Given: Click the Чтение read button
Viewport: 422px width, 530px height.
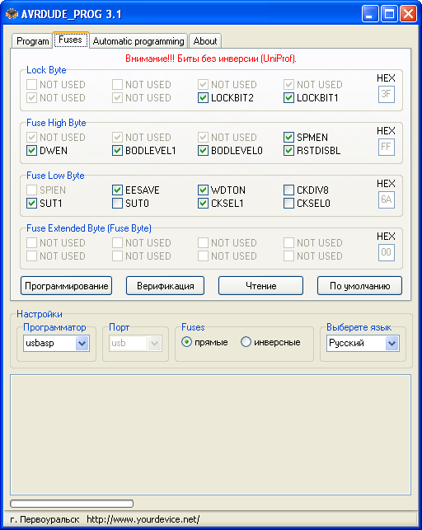Looking at the screenshot, I should (260, 286).
